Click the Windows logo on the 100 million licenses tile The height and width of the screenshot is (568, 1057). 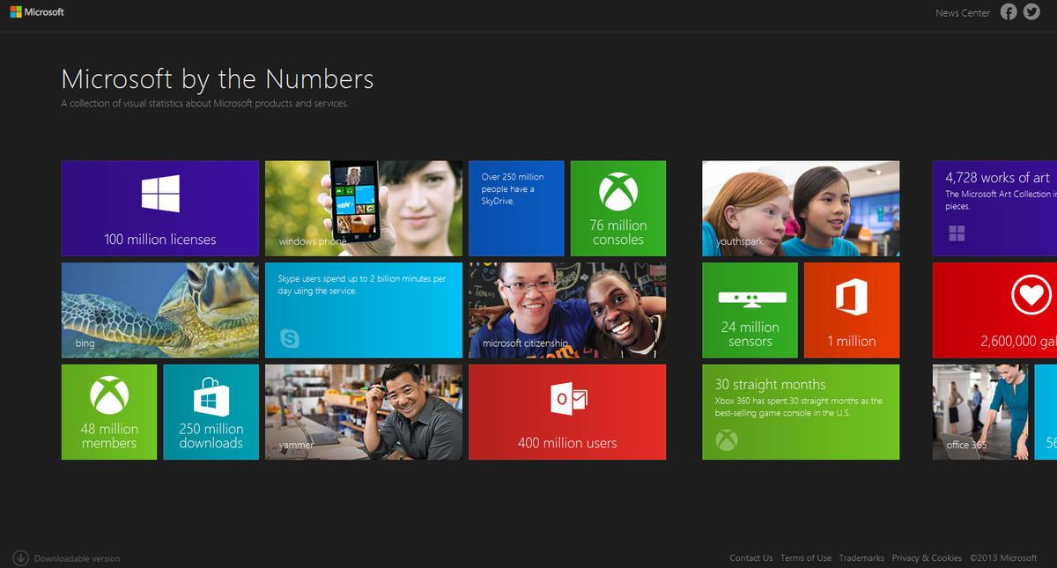[160, 193]
